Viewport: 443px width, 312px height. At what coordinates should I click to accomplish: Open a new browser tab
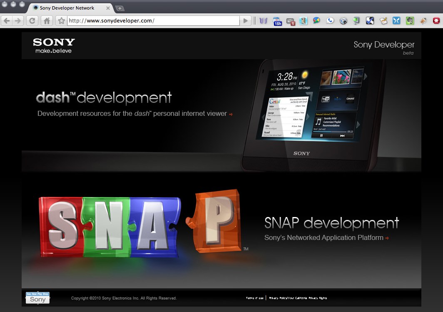click(120, 8)
